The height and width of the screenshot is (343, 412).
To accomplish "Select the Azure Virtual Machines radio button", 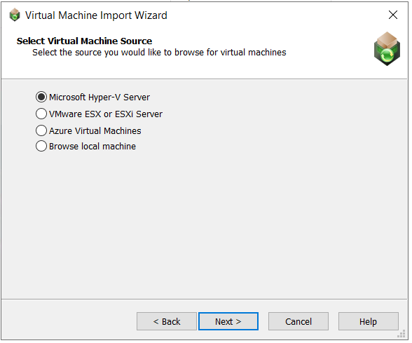I will [x=41, y=130].
